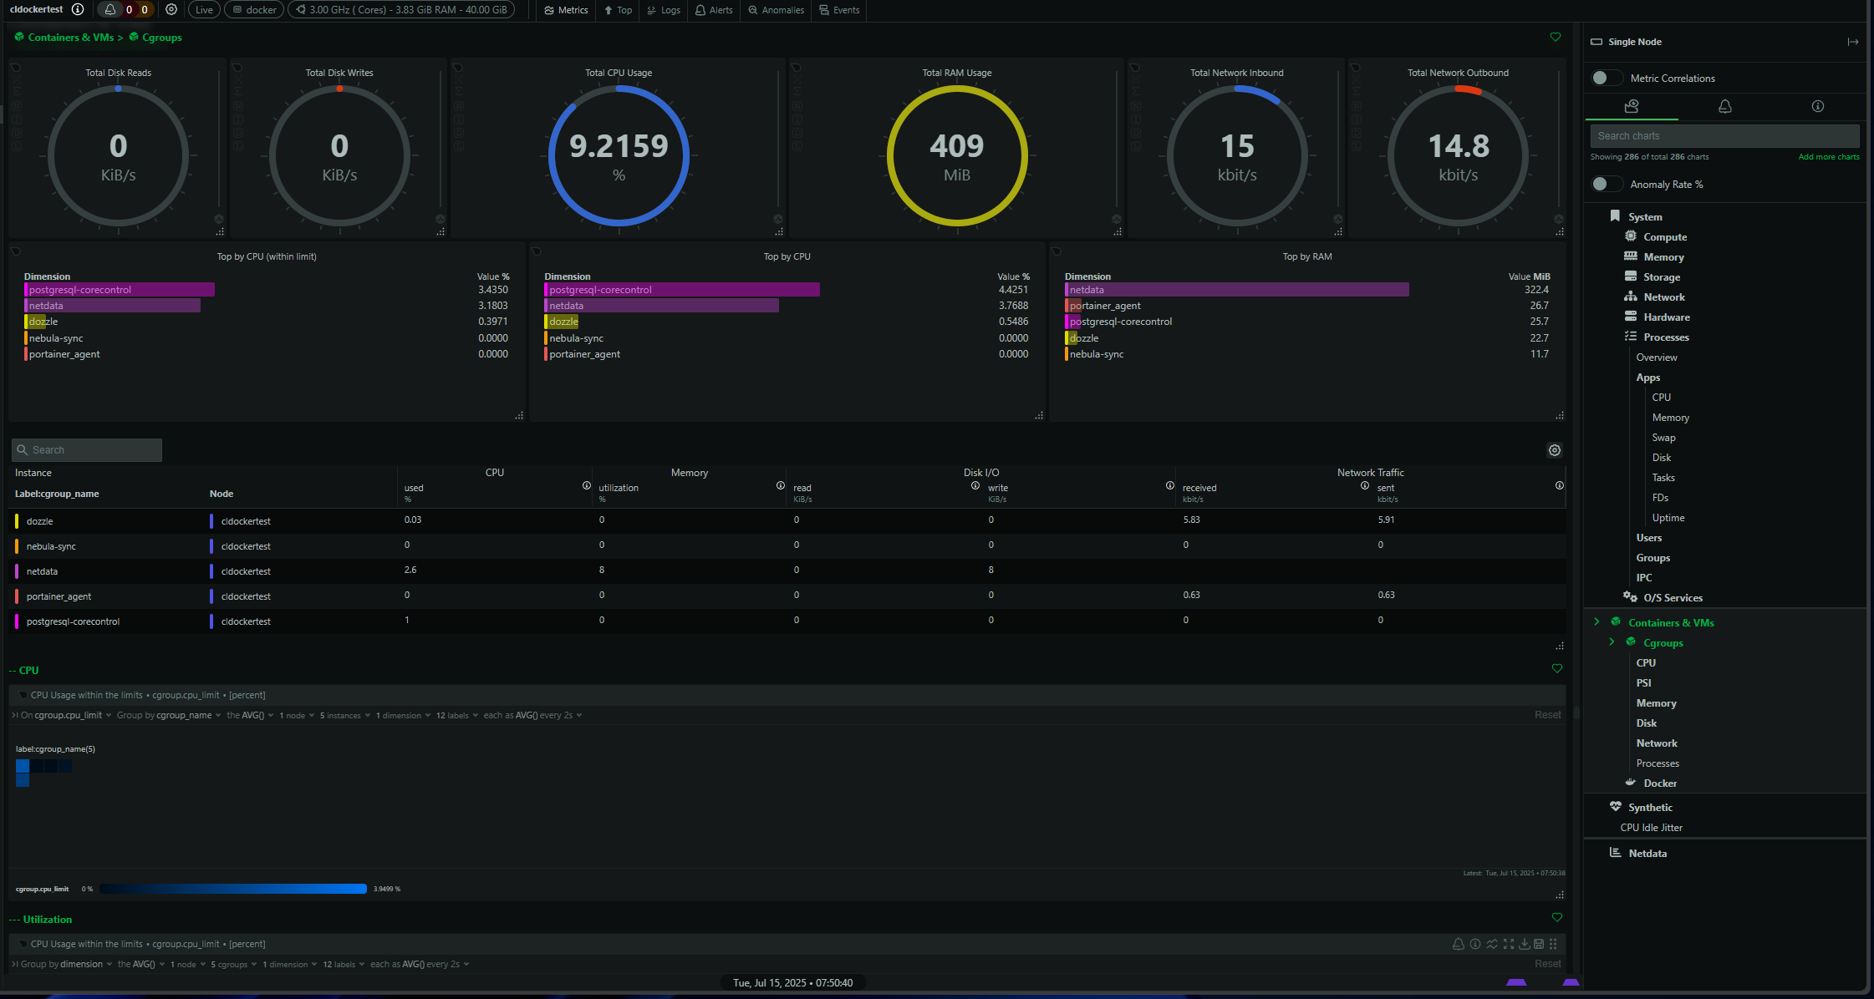This screenshot has height=999, width=1874.
Task: Click fullscreen icon on Utilization chart toolbar
Action: (x=1508, y=944)
